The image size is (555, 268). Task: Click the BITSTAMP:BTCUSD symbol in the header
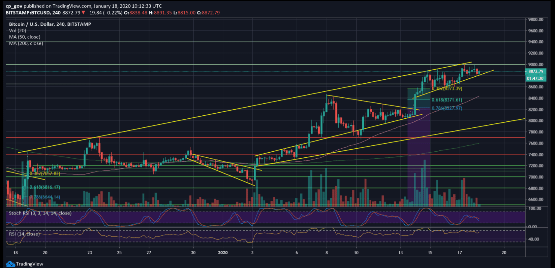(28, 13)
